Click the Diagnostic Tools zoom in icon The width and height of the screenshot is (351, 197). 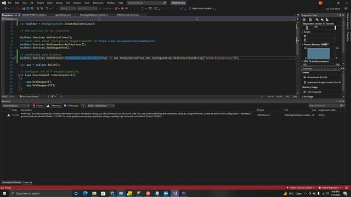(x=317, y=20)
